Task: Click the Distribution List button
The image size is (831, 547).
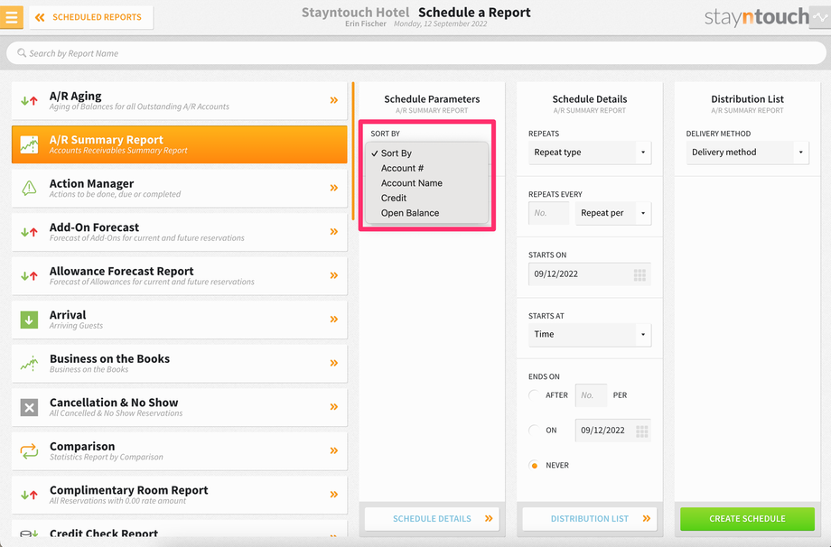Action: (589, 519)
